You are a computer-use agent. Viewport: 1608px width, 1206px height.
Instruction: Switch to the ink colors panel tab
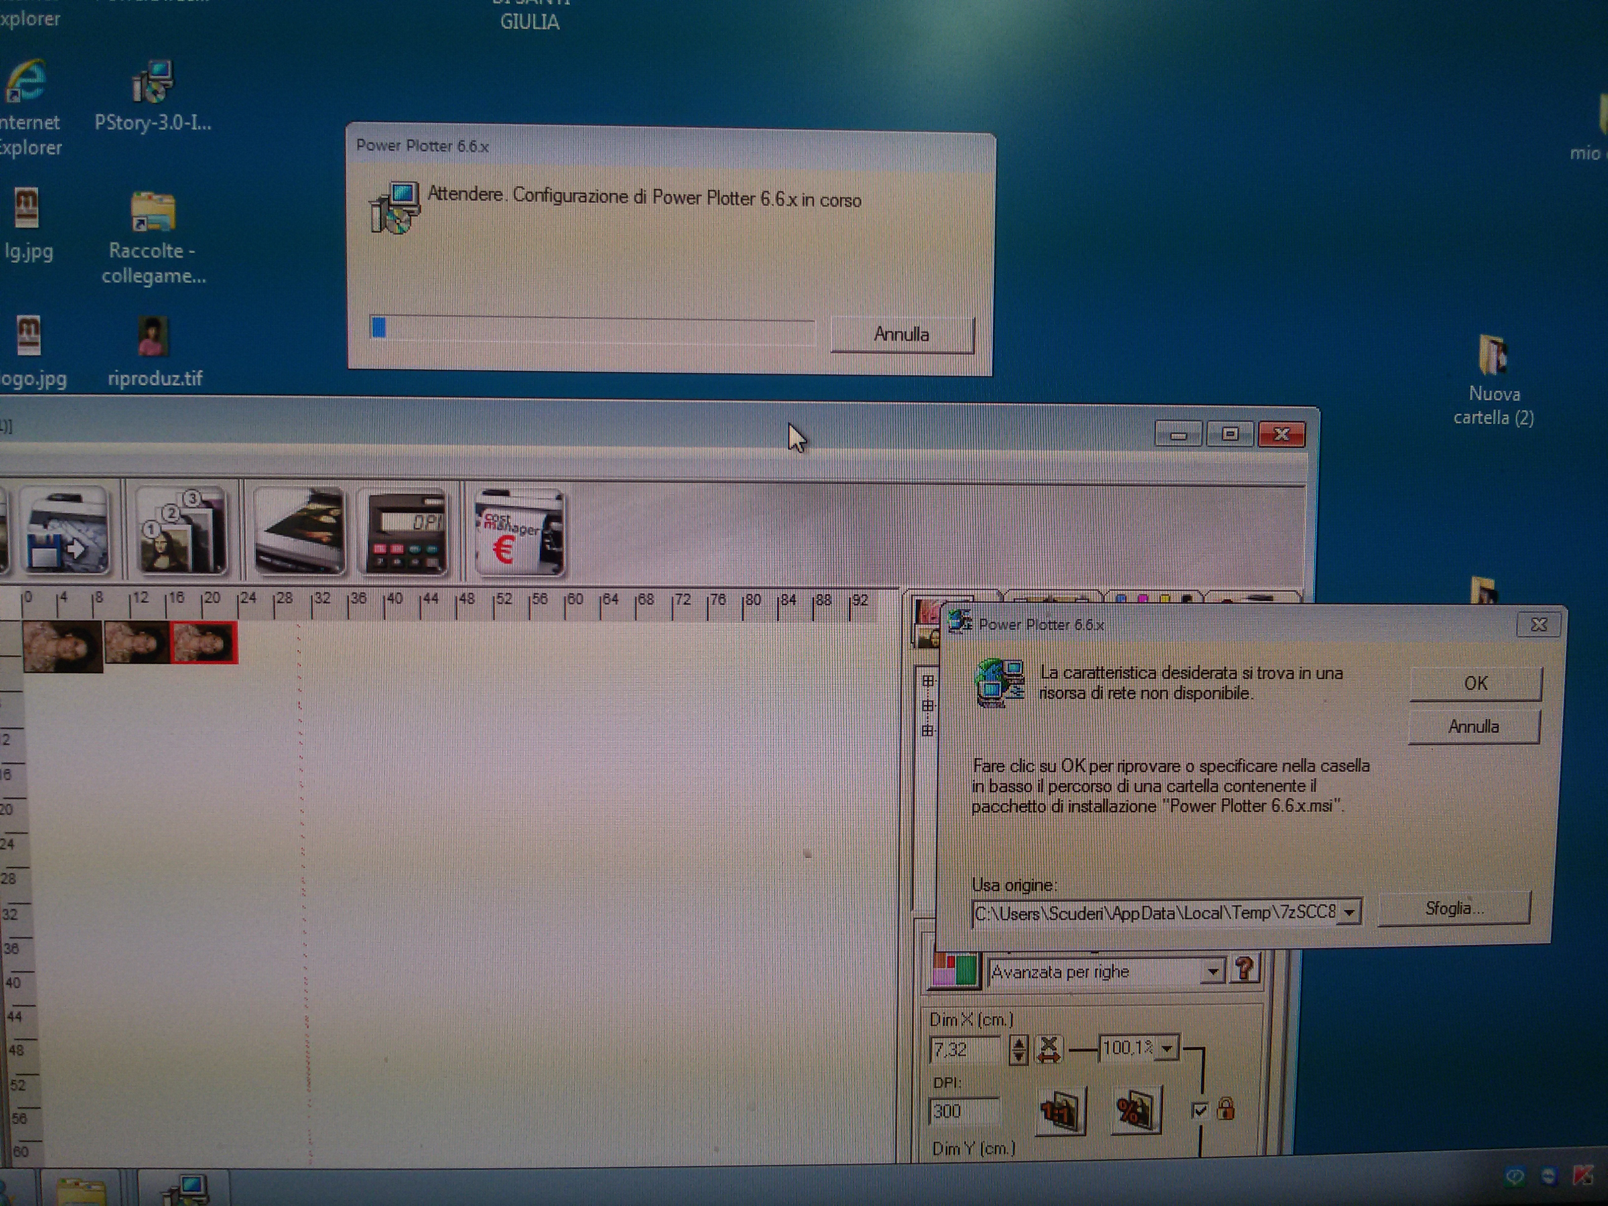click(x=1154, y=598)
